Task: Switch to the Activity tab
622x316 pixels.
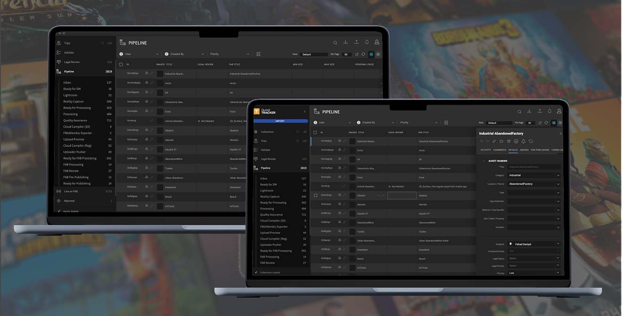Action: (486, 150)
